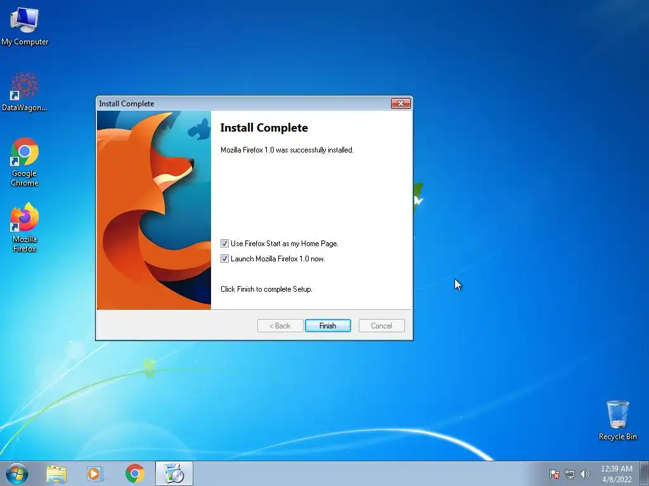This screenshot has height=486, width=649.
Task: Uncheck Use Firefox Start as Home Page
Action: coord(224,244)
